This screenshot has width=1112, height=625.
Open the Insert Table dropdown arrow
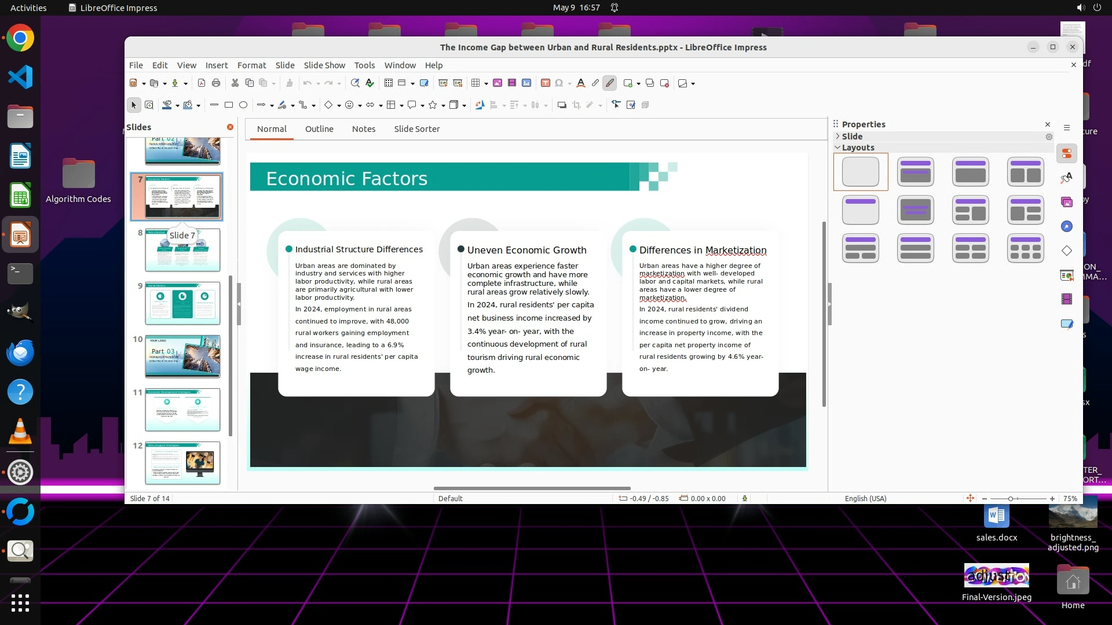(486, 83)
